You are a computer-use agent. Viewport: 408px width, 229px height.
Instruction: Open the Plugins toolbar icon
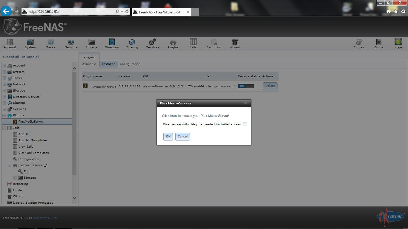[173, 44]
